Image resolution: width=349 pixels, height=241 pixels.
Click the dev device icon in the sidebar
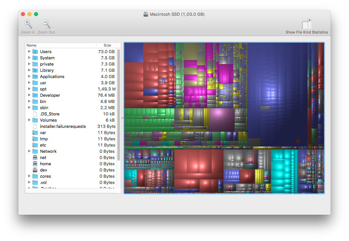[35, 170]
